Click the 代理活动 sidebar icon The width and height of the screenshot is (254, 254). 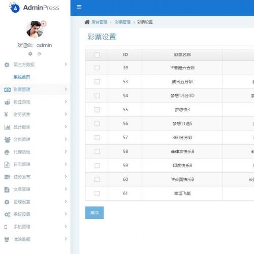(x=7, y=152)
